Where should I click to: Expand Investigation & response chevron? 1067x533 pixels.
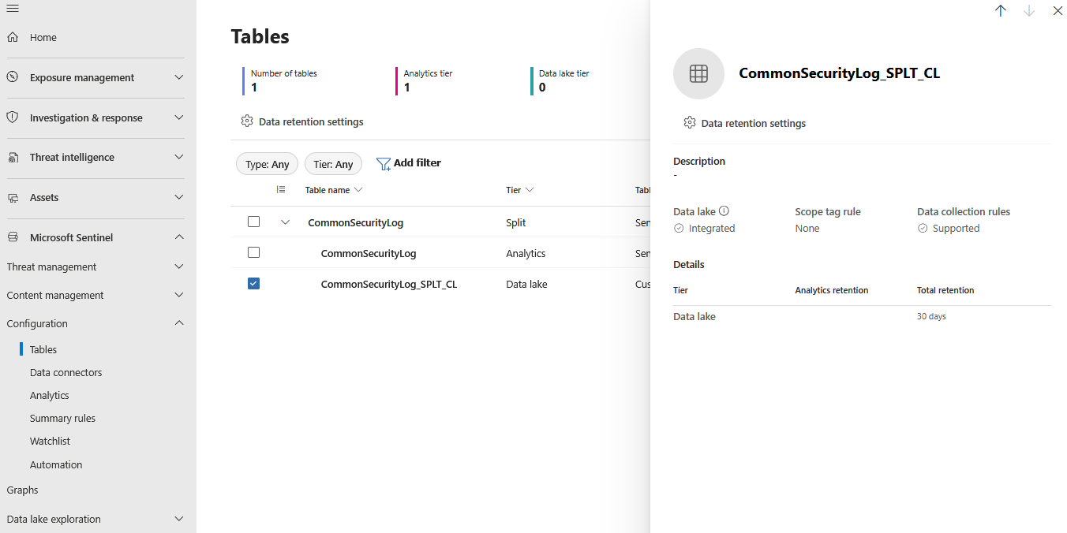click(179, 117)
